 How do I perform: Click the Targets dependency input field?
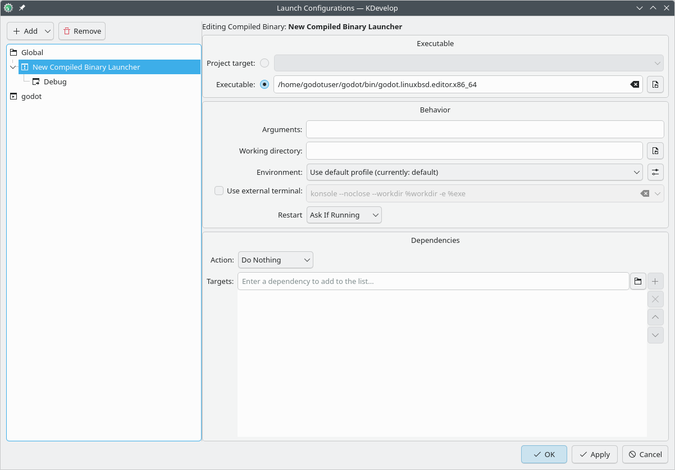[432, 281]
